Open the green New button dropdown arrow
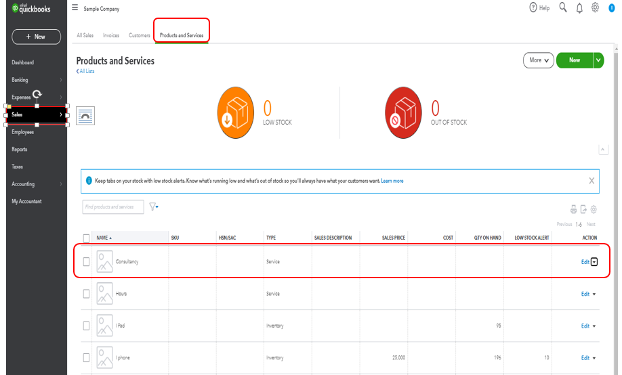Image resolution: width=622 pixels, height=375 pixels. tap(598, 60)
